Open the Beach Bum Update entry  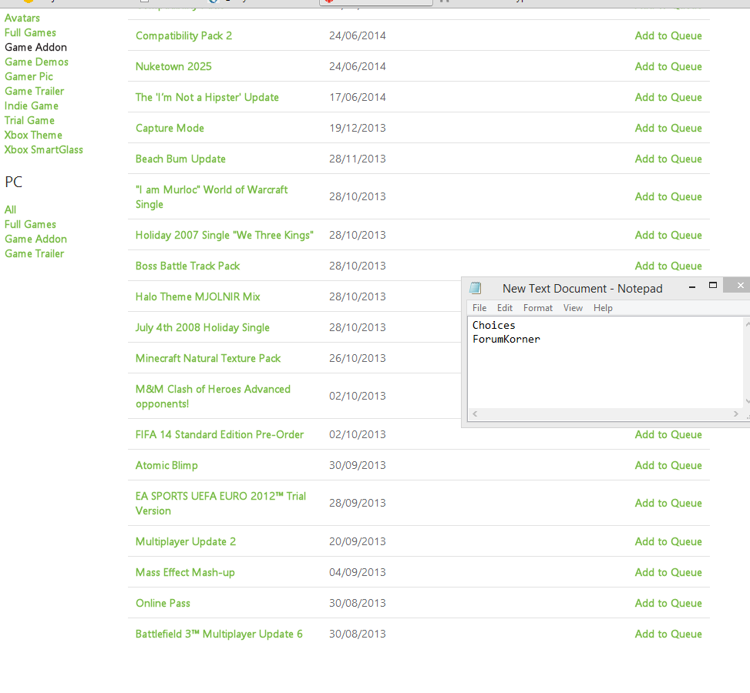pos(180,159)
